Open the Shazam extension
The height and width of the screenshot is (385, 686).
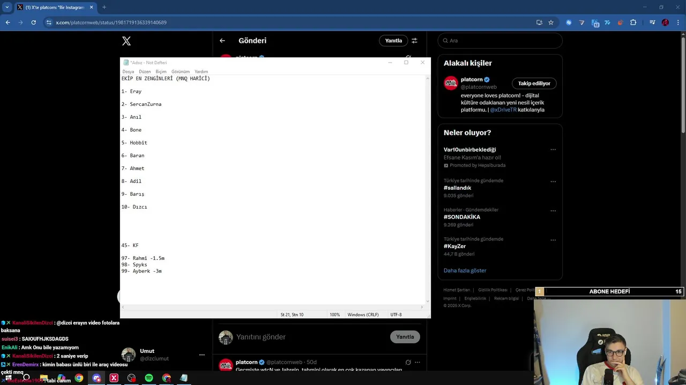tap(569, 22)
